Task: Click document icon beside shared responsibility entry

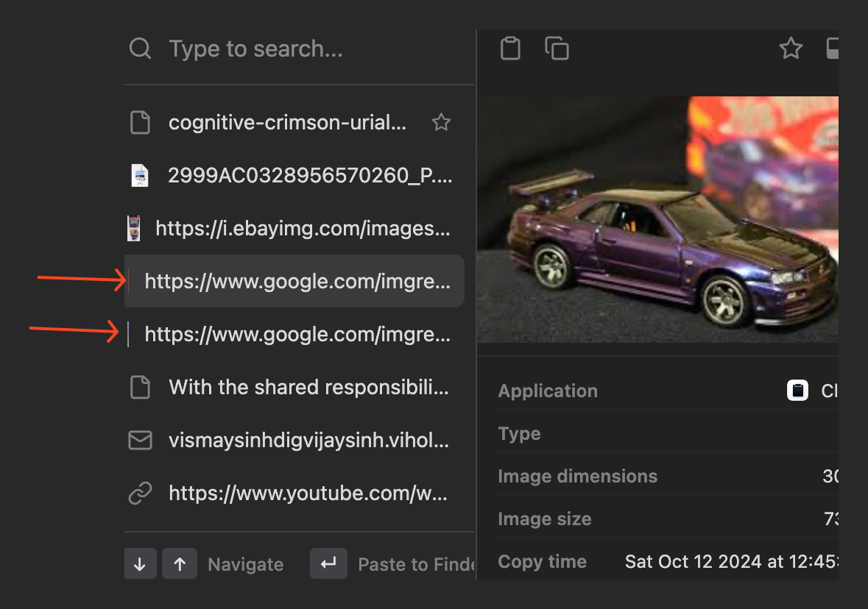Action: pyautogui.click(x=140, y=387)
